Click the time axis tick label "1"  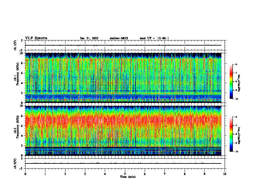(x=45, y=174)
